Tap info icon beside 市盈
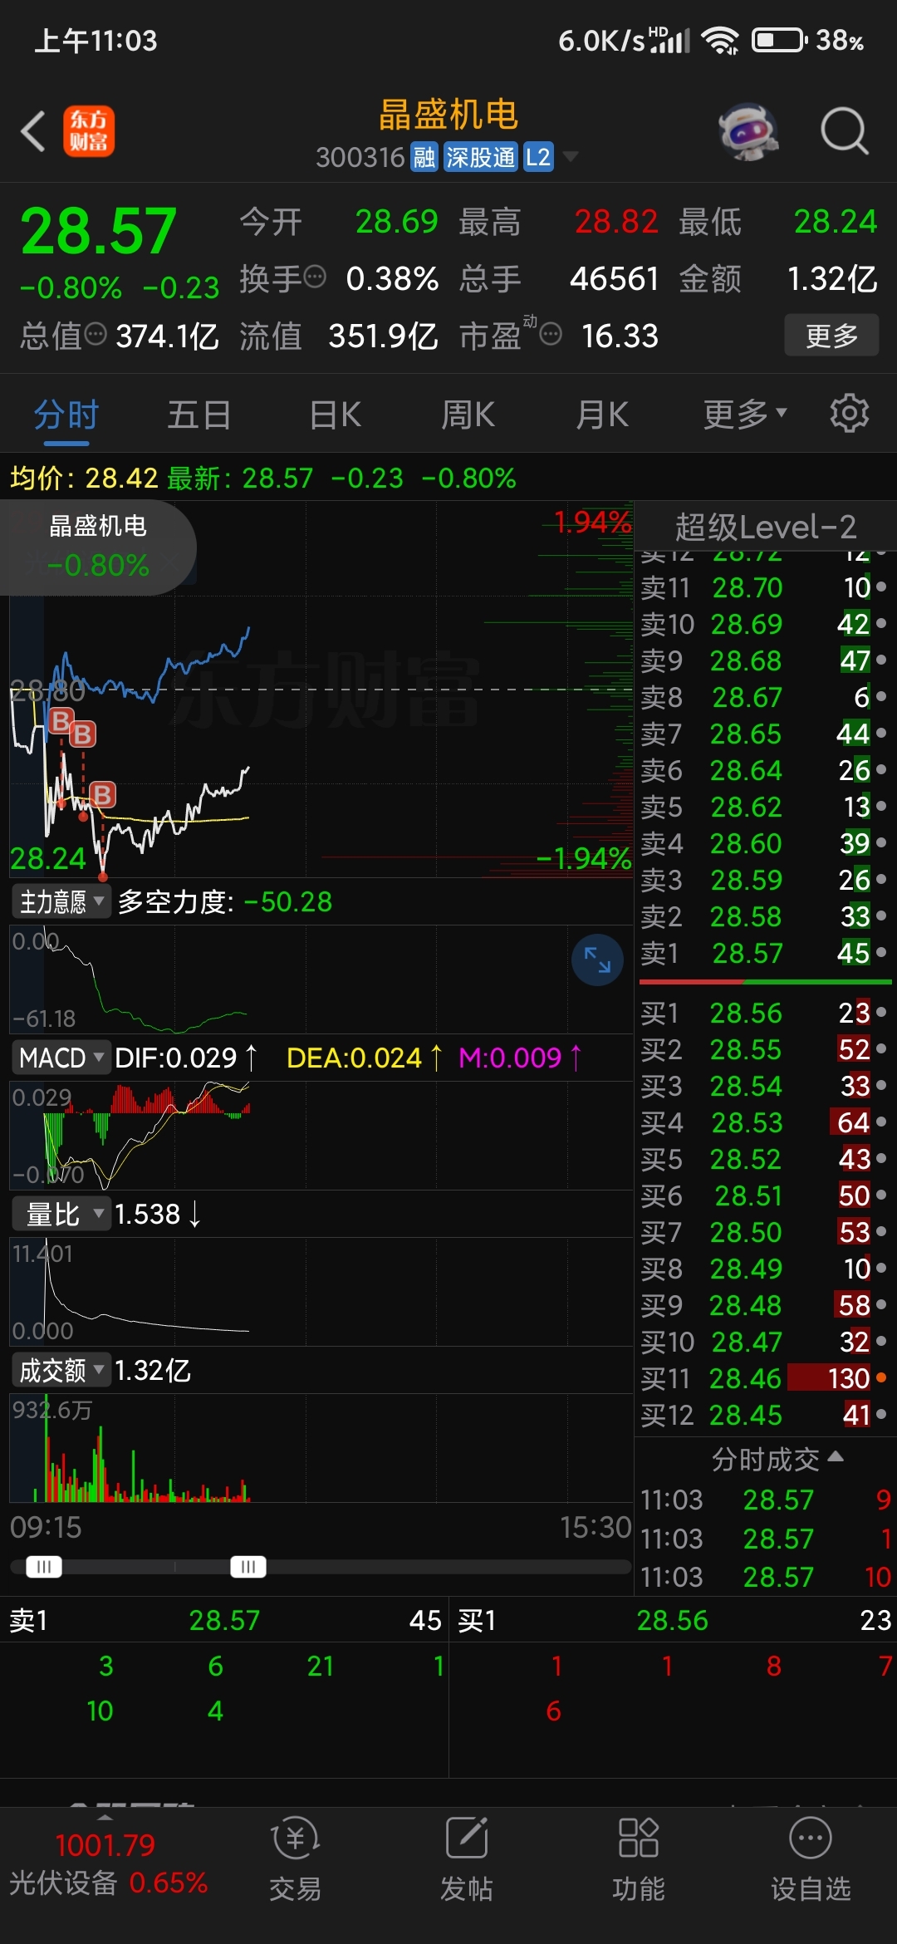Image resolution: width=897 pixels, height=1944 pixels. click(x=551, y=334)
